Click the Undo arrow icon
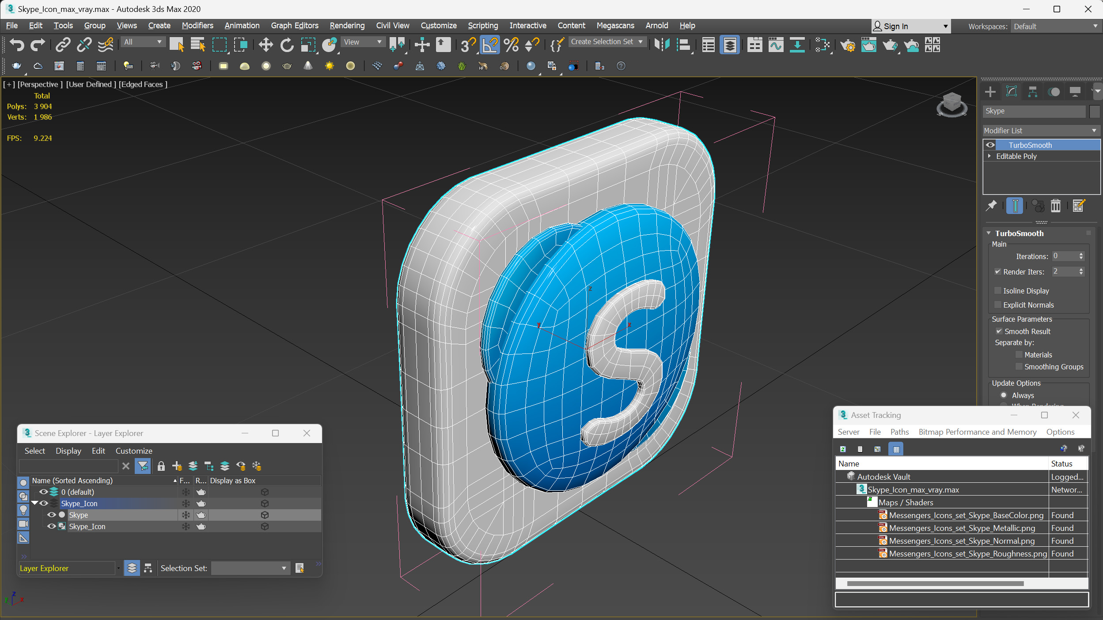This screenshot has width=1103, height=620. pos(17,45)
